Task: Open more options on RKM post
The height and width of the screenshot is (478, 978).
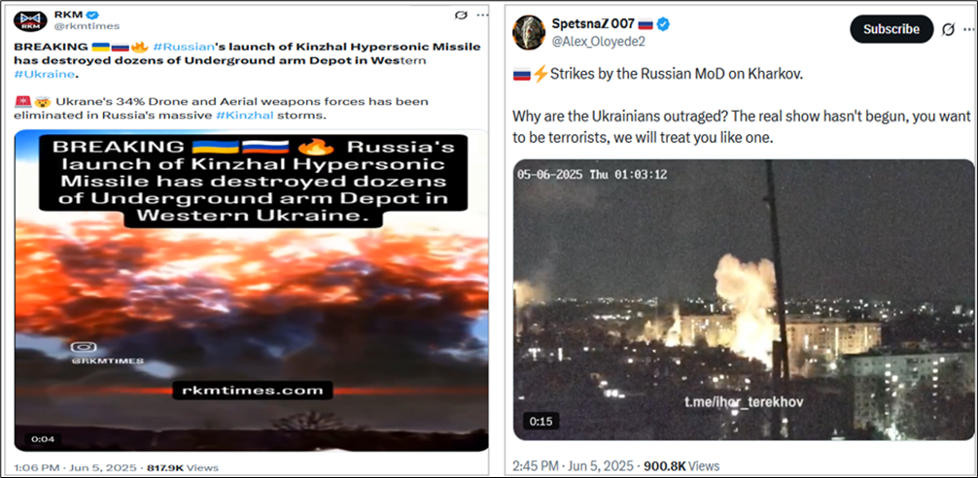Action: click(482, 15)
